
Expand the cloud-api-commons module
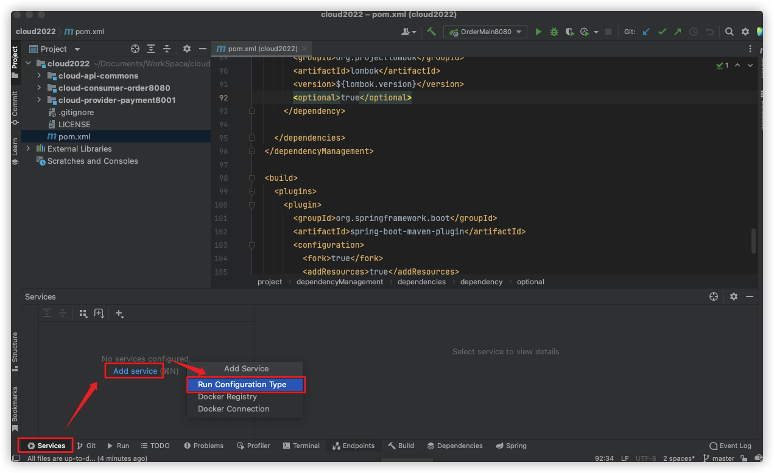click(40, 75)
